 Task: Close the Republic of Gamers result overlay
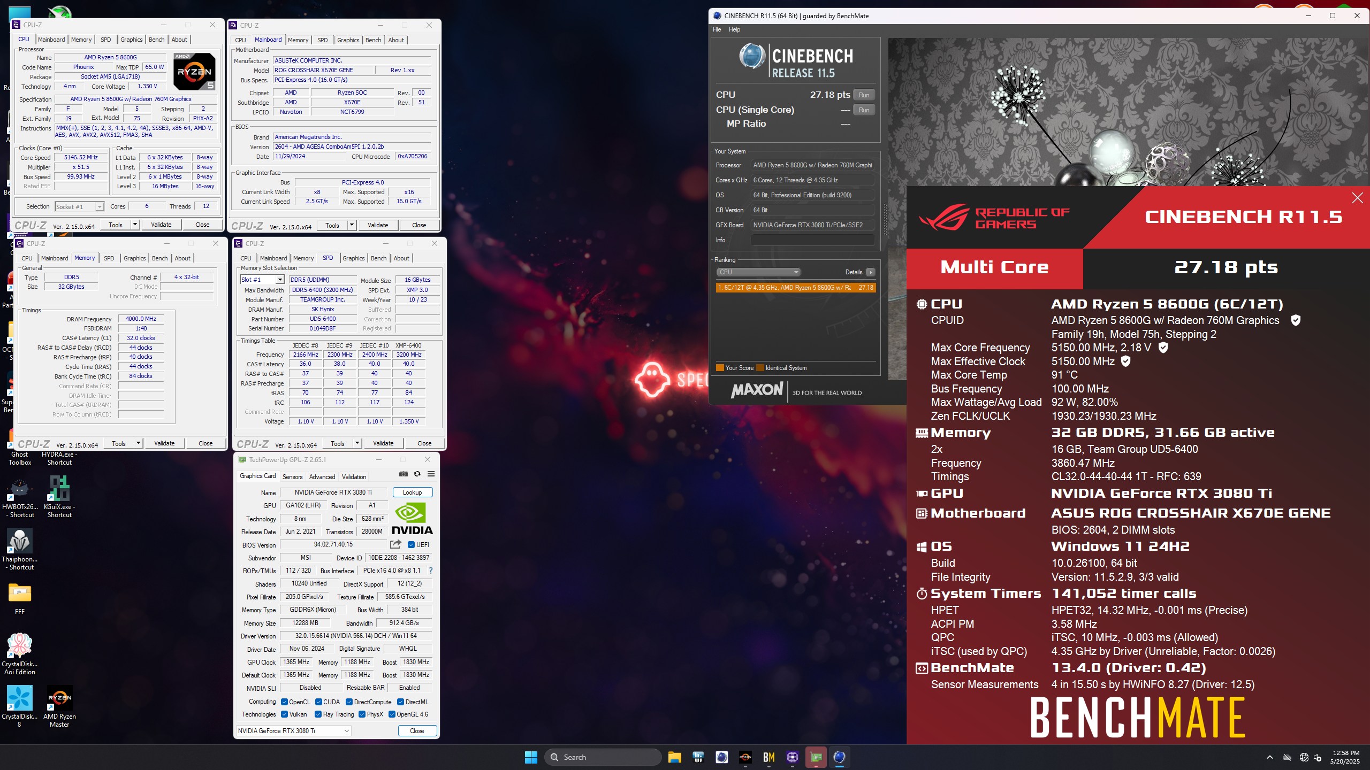1357,198
